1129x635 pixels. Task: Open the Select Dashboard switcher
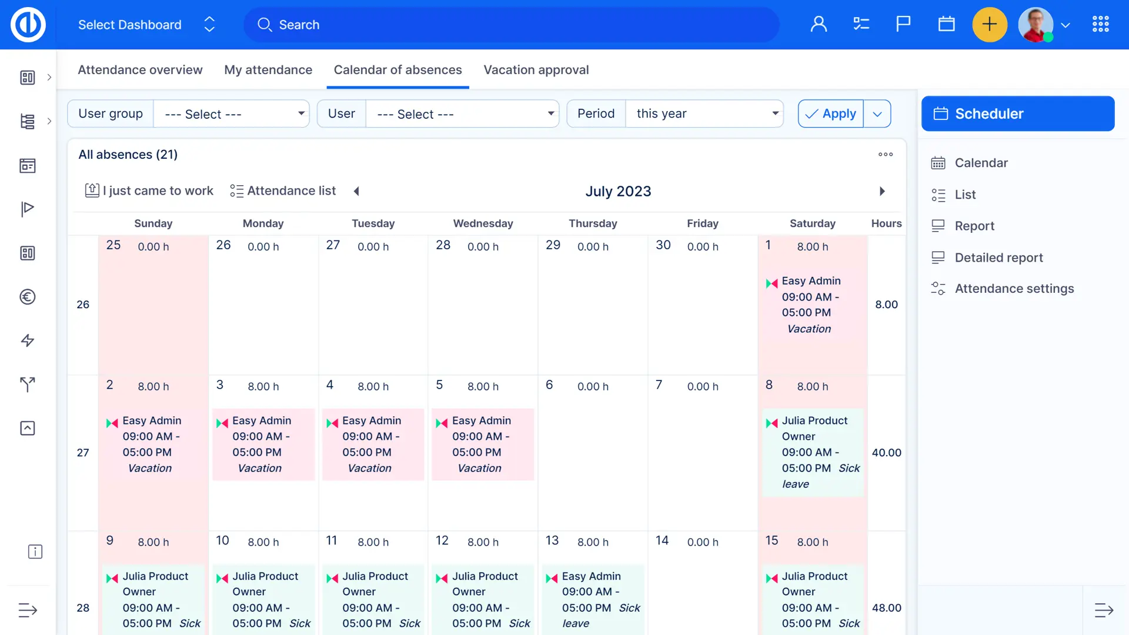click(x=146, y=25)
